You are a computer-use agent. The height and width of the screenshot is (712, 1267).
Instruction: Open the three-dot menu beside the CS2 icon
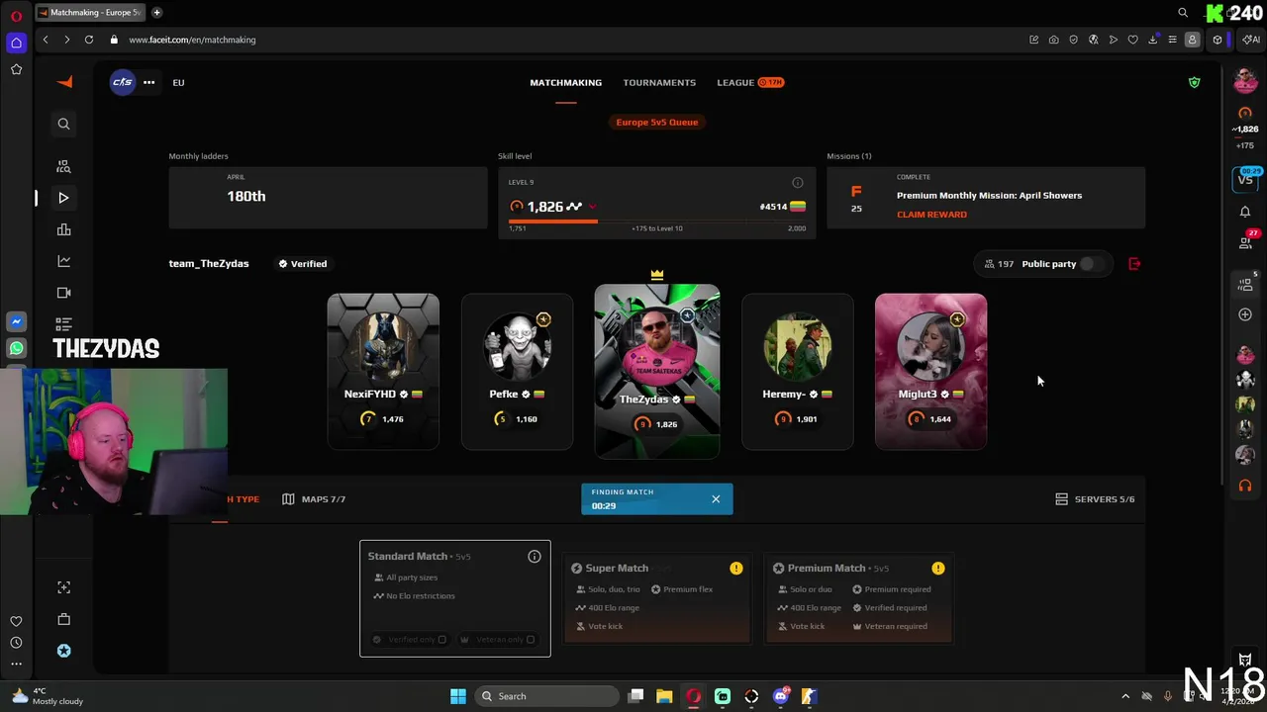(148, 82)
